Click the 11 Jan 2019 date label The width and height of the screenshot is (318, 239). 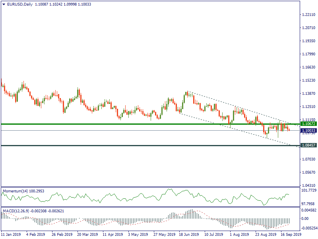[x=12, y=235]
